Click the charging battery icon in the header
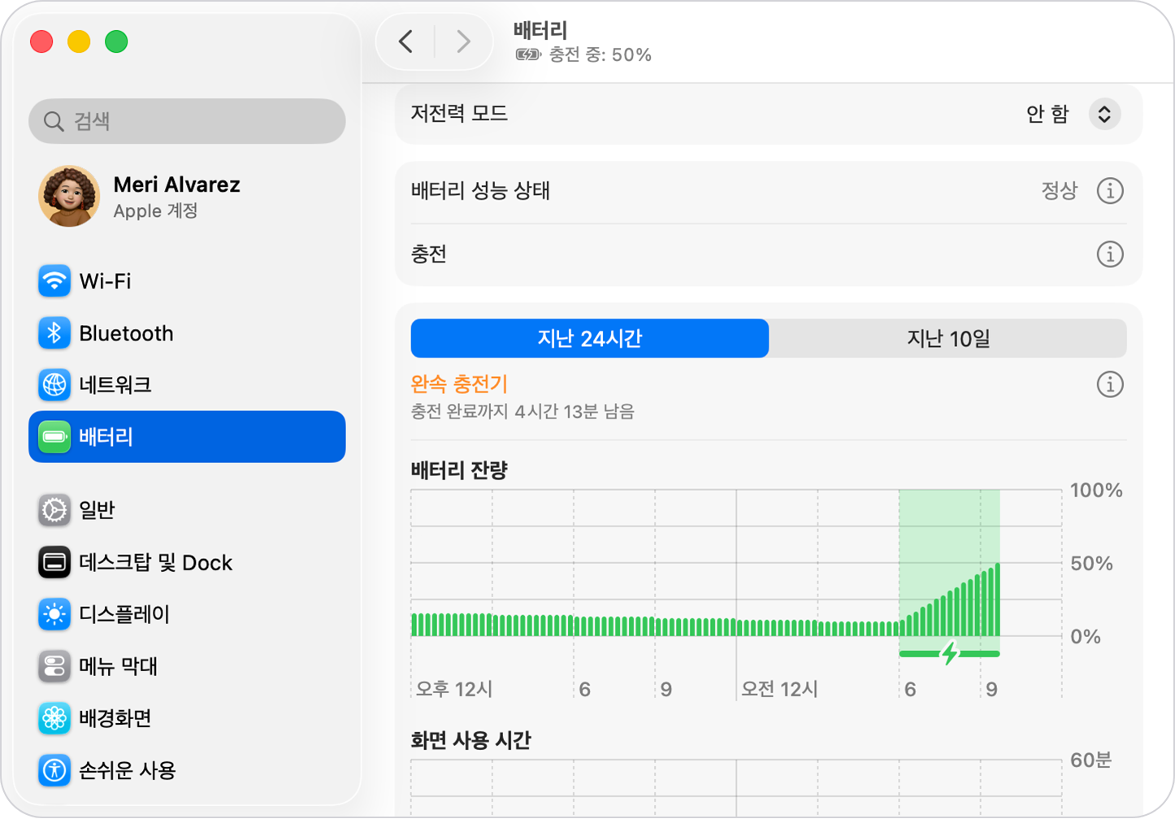1175x819 pixels. tap(528, 54)
